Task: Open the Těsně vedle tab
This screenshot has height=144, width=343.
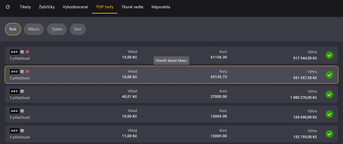Action: (x=132, y=7)
